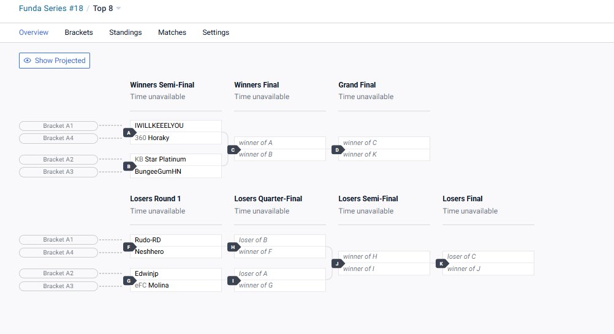Open match I in Losers Quarter-Final

233,280
